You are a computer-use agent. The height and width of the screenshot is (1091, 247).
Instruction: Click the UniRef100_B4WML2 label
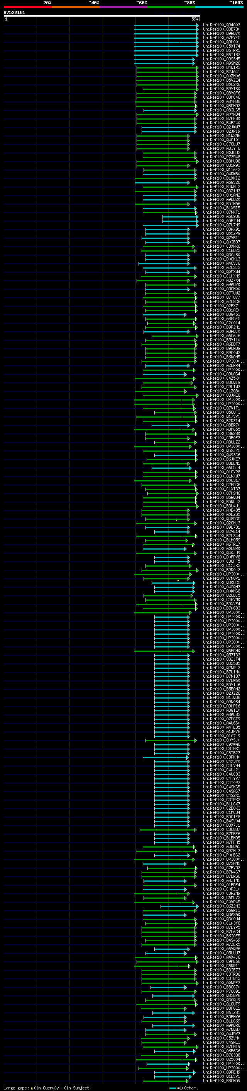[222, 187]
